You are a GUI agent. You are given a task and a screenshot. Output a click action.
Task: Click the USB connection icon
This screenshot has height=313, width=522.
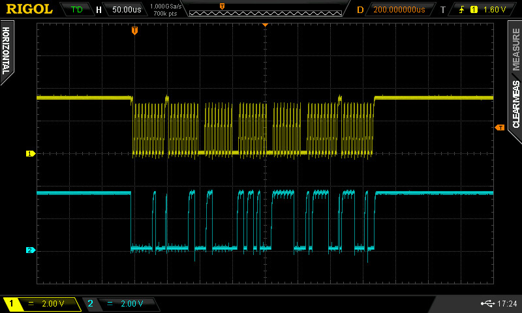(486, 304)
